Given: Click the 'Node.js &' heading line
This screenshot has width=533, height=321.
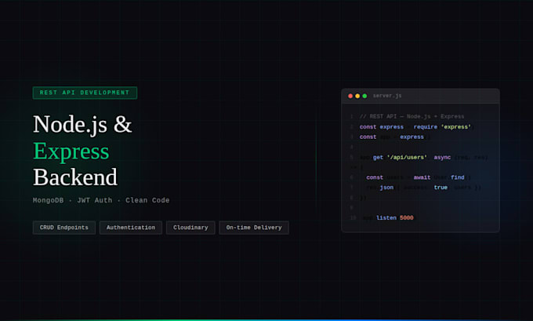Looking at the screenshot, I should [x=82, y=124].
